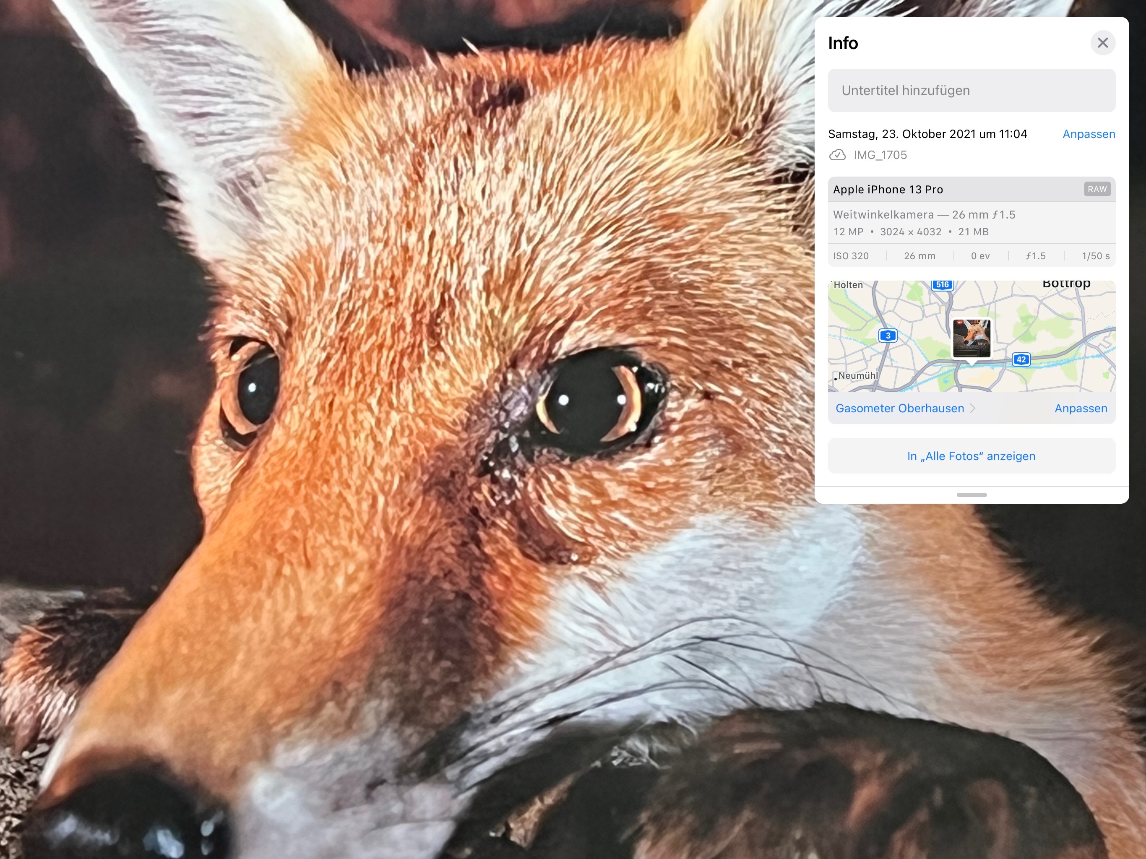Click the chevron after Gasometer Oberhausen
Screen dimensions: 1146x859
coord(972,408)
